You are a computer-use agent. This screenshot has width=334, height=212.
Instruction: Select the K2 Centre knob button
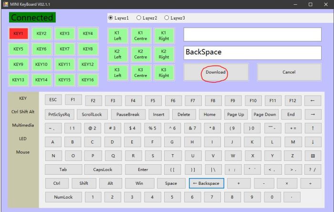point(140,54)
